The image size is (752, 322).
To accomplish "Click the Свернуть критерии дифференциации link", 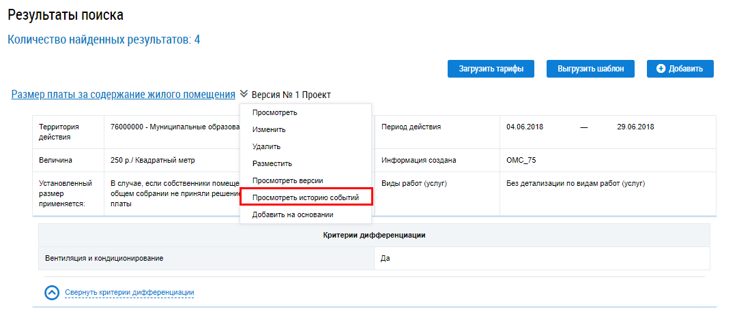I will point(130,293).
